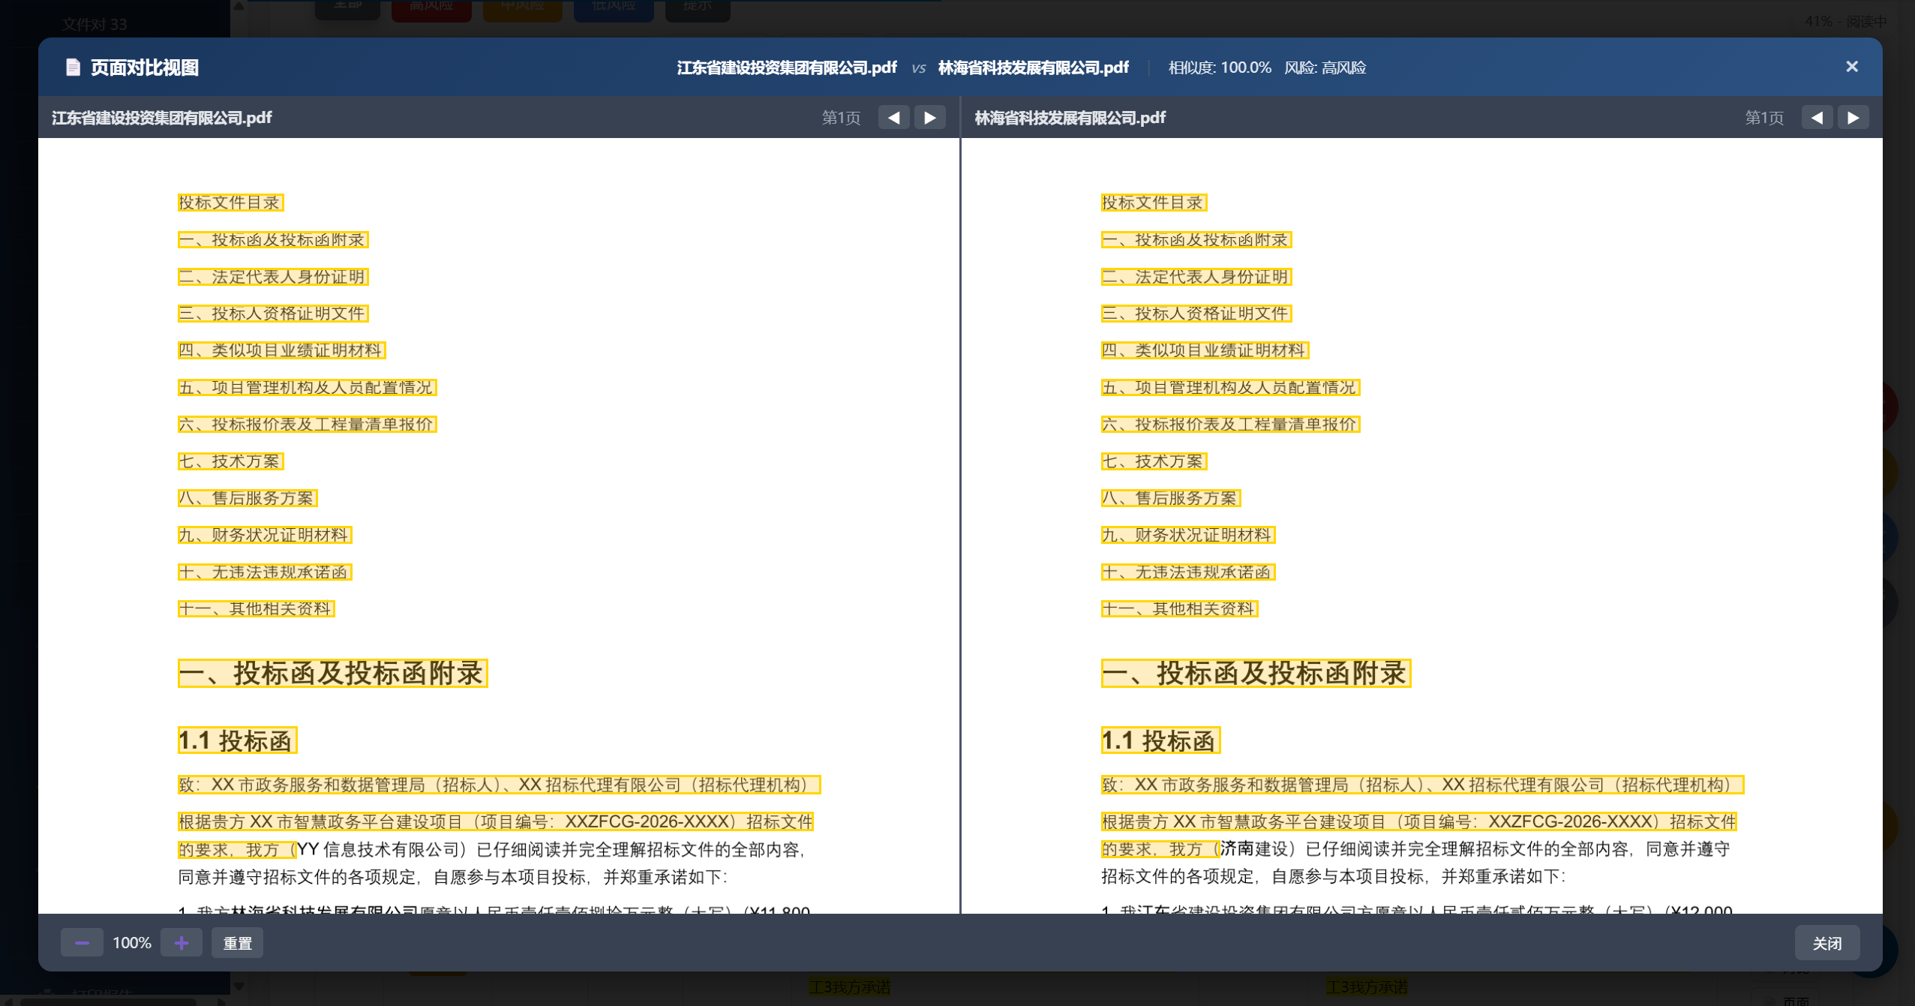Click 三、投标人资格证明文件 in right document
1915x1006 pixels.
click(1196, 313)
